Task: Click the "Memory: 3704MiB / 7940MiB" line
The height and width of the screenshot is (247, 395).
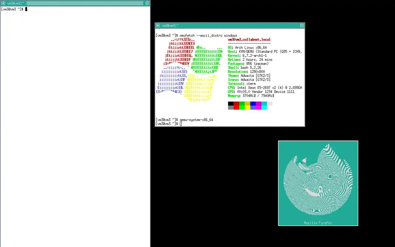Action: pyautogui.click(x=251, y=96)
